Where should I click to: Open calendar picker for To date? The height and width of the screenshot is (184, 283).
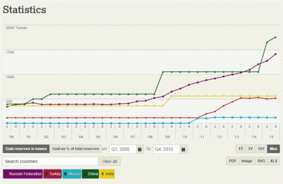(184, 149)
